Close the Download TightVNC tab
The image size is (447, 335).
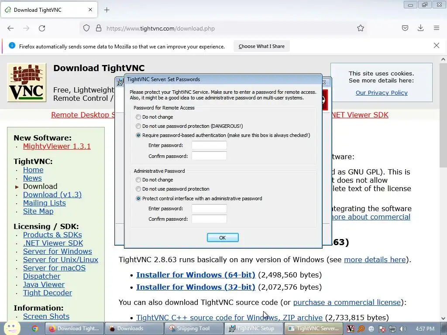[x=90, y=10]
